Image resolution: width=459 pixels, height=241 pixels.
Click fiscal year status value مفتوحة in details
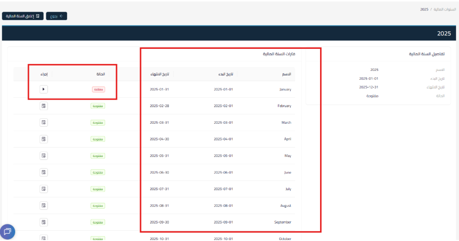point(372,96)
